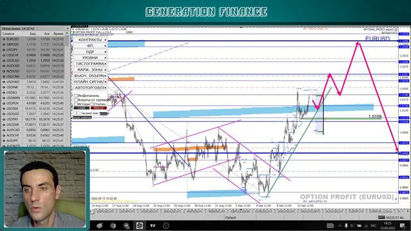This screenshot has height=231, width=411.
Task: Click the microphone icon in system tray
Action: click(346, 225)
